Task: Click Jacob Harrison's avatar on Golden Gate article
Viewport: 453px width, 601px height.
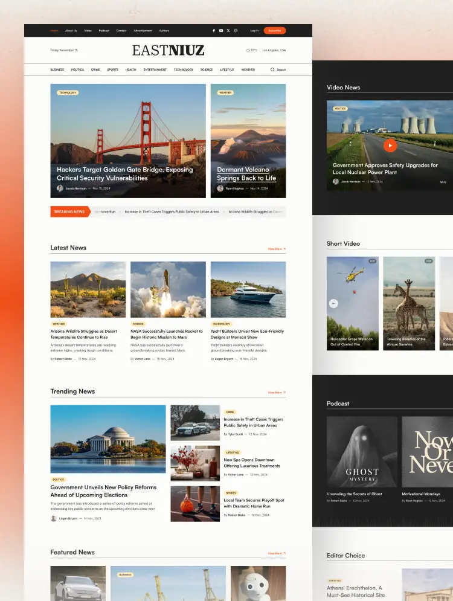Action: tap(60, 188)
